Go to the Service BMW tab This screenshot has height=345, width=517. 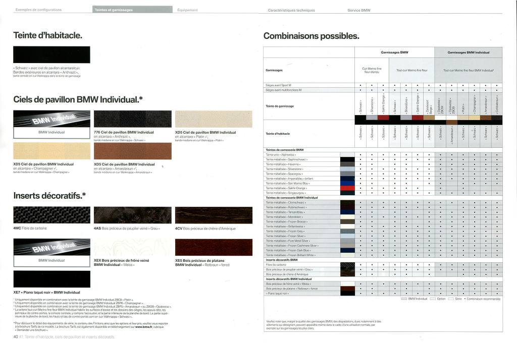tap(359, 10)
